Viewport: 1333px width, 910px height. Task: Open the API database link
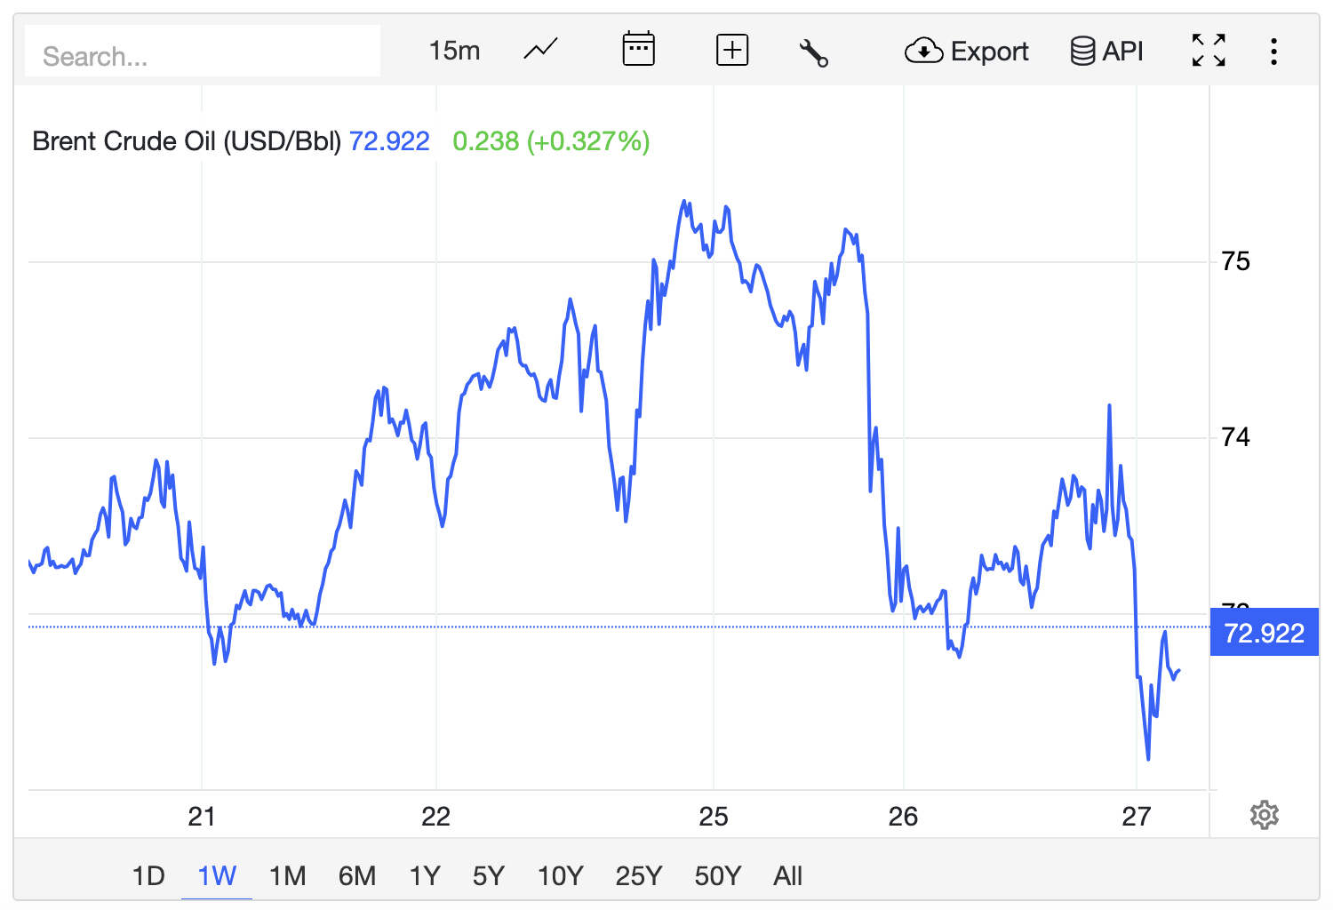click(1106, 52)
